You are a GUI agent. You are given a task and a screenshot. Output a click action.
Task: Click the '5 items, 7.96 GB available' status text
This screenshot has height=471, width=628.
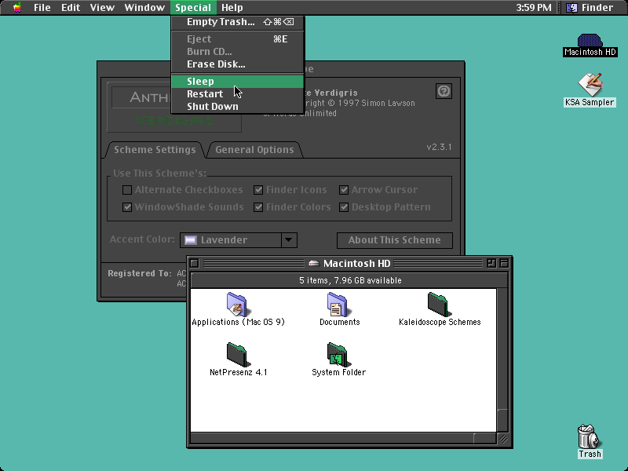click(x=350, y=280)
